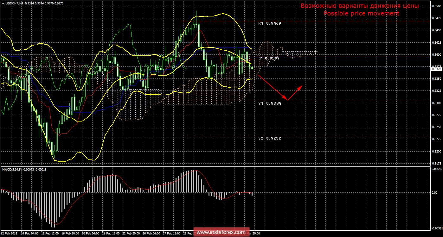
Task: Click the 0.9225 price axis label
Action: coord(437,140)
